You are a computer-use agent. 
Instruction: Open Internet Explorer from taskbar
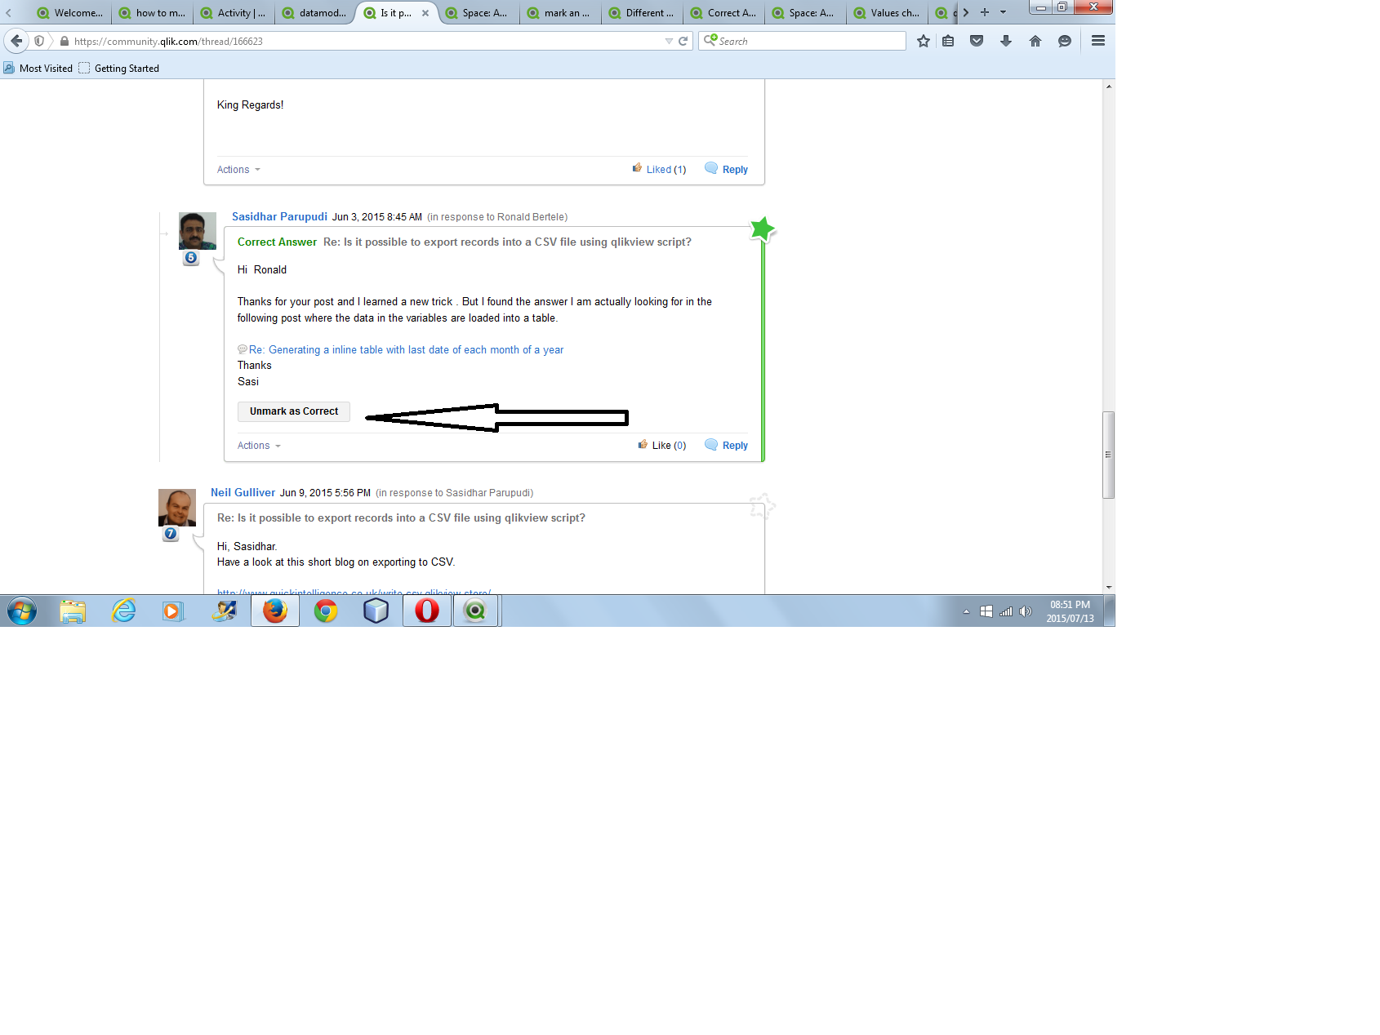pyautogui.click(x=123, y=611)
